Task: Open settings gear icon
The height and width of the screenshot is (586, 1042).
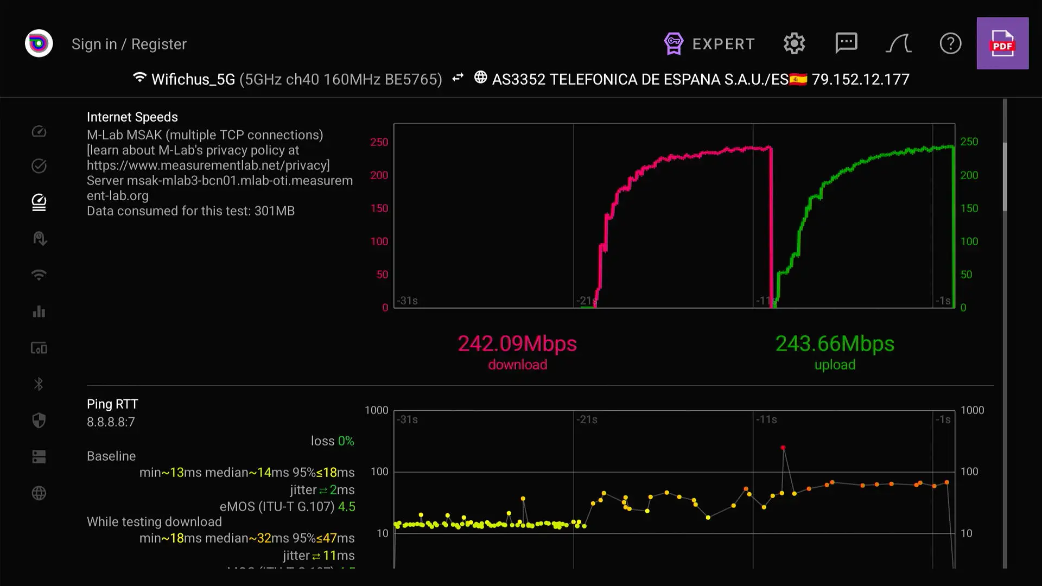Action: (794, 43)
